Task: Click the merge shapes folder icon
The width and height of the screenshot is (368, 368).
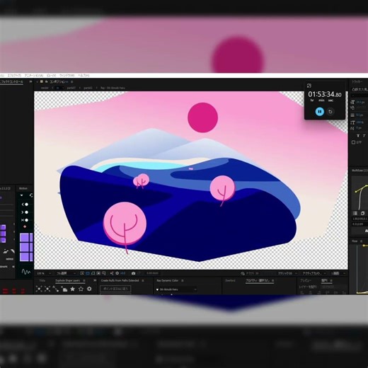Action: tap(64, 289)
